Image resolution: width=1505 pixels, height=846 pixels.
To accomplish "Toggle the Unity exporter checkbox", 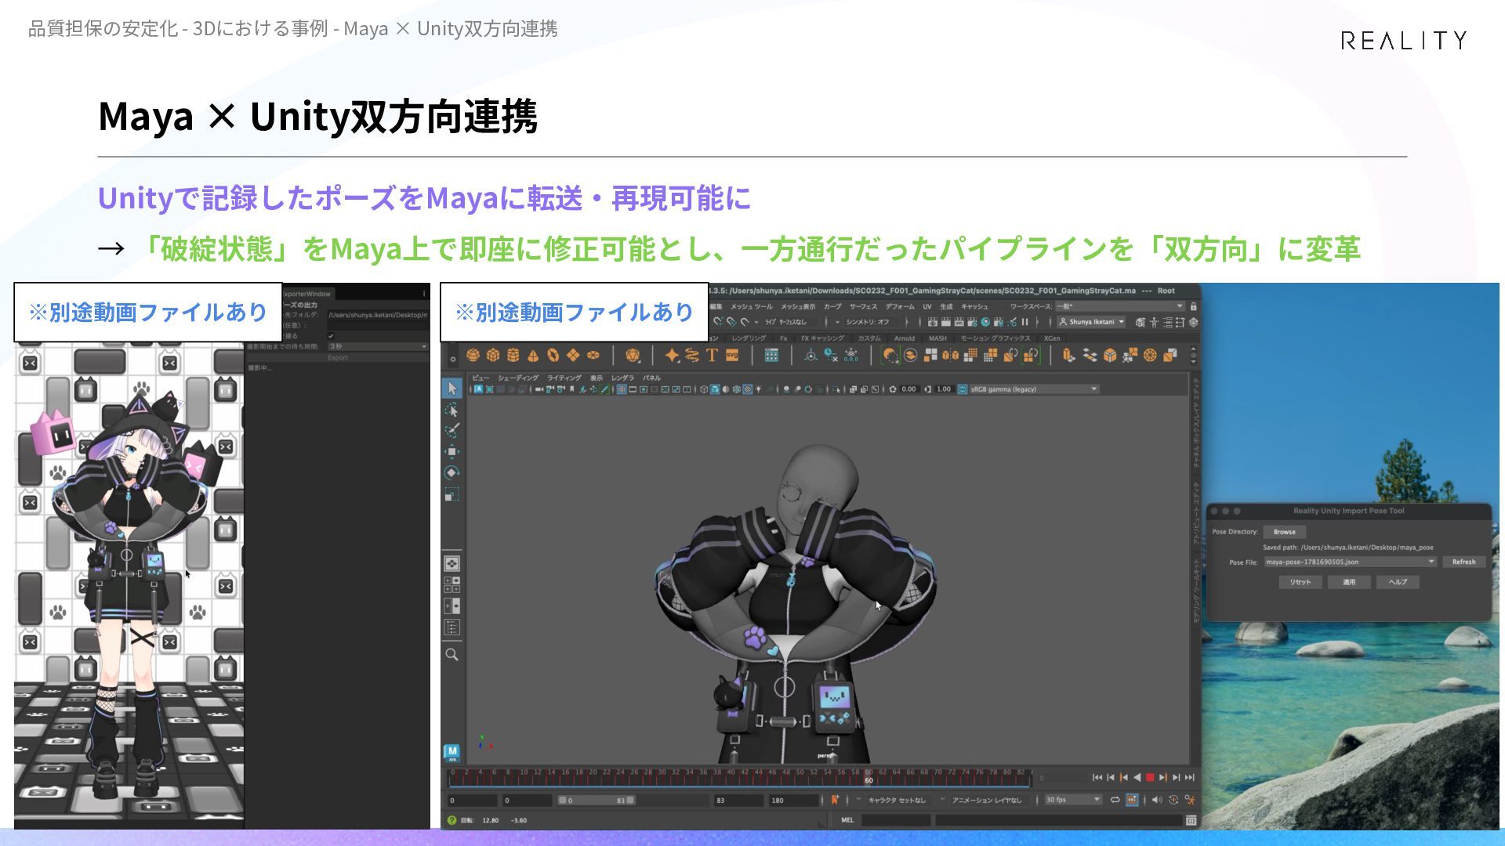I will [x=331, y=336].
